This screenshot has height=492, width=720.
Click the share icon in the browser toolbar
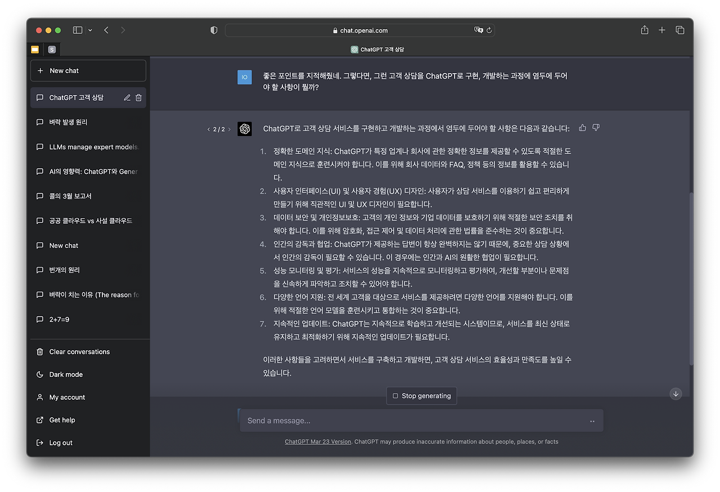(x=643, y=30)
